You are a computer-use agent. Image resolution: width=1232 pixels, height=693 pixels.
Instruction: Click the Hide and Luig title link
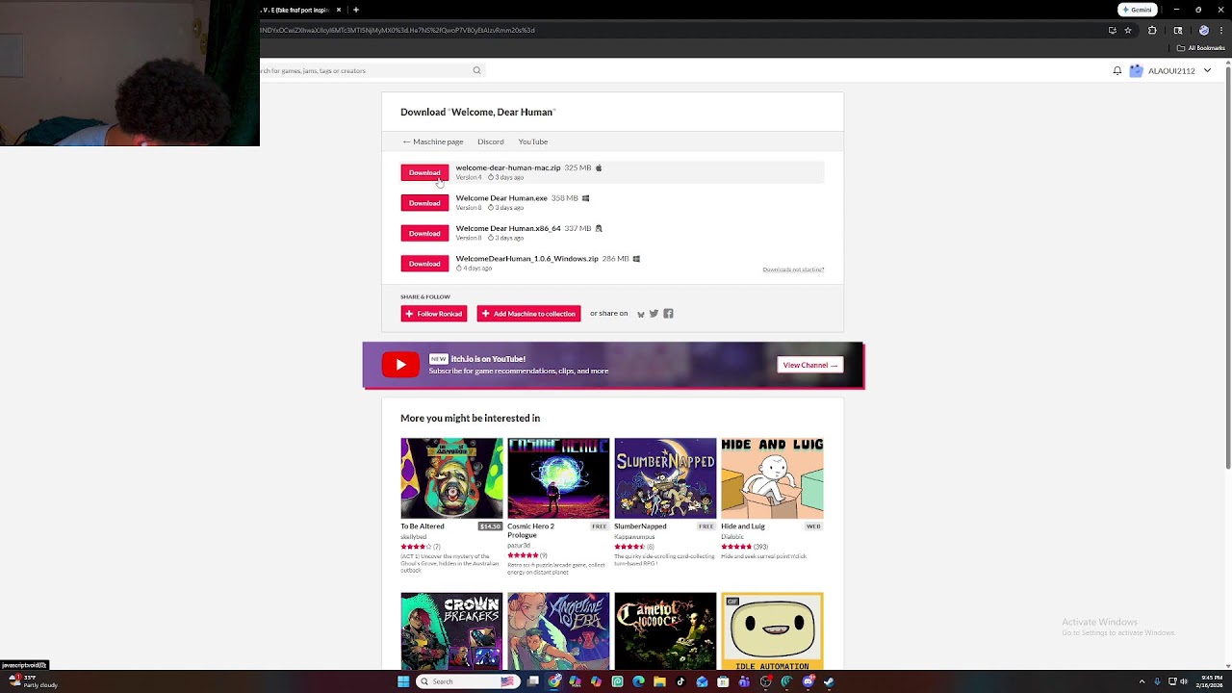tap(743, 526)
